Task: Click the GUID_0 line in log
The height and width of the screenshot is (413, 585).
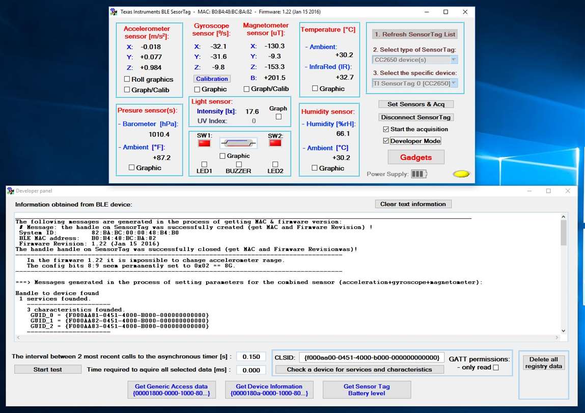Action: click(119, 315)
